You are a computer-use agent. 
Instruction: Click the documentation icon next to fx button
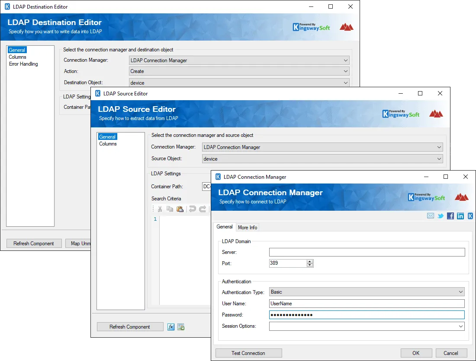(x=181, y=327)
